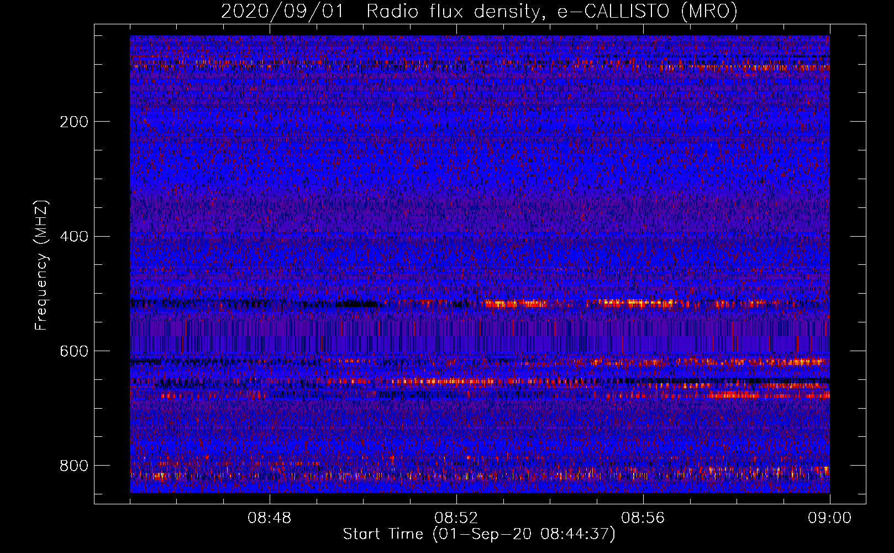Click the plot title "Radio flux density, e-CALLISTO (MRO)"
The image size is (894, 553).
pyautogui.click(x=552, y=12)
